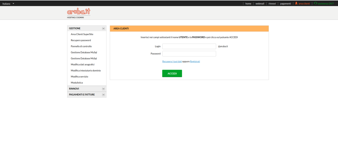Click the area clienti person icon
The width and height of the screenshot is (338, 141).
point(296,3)
